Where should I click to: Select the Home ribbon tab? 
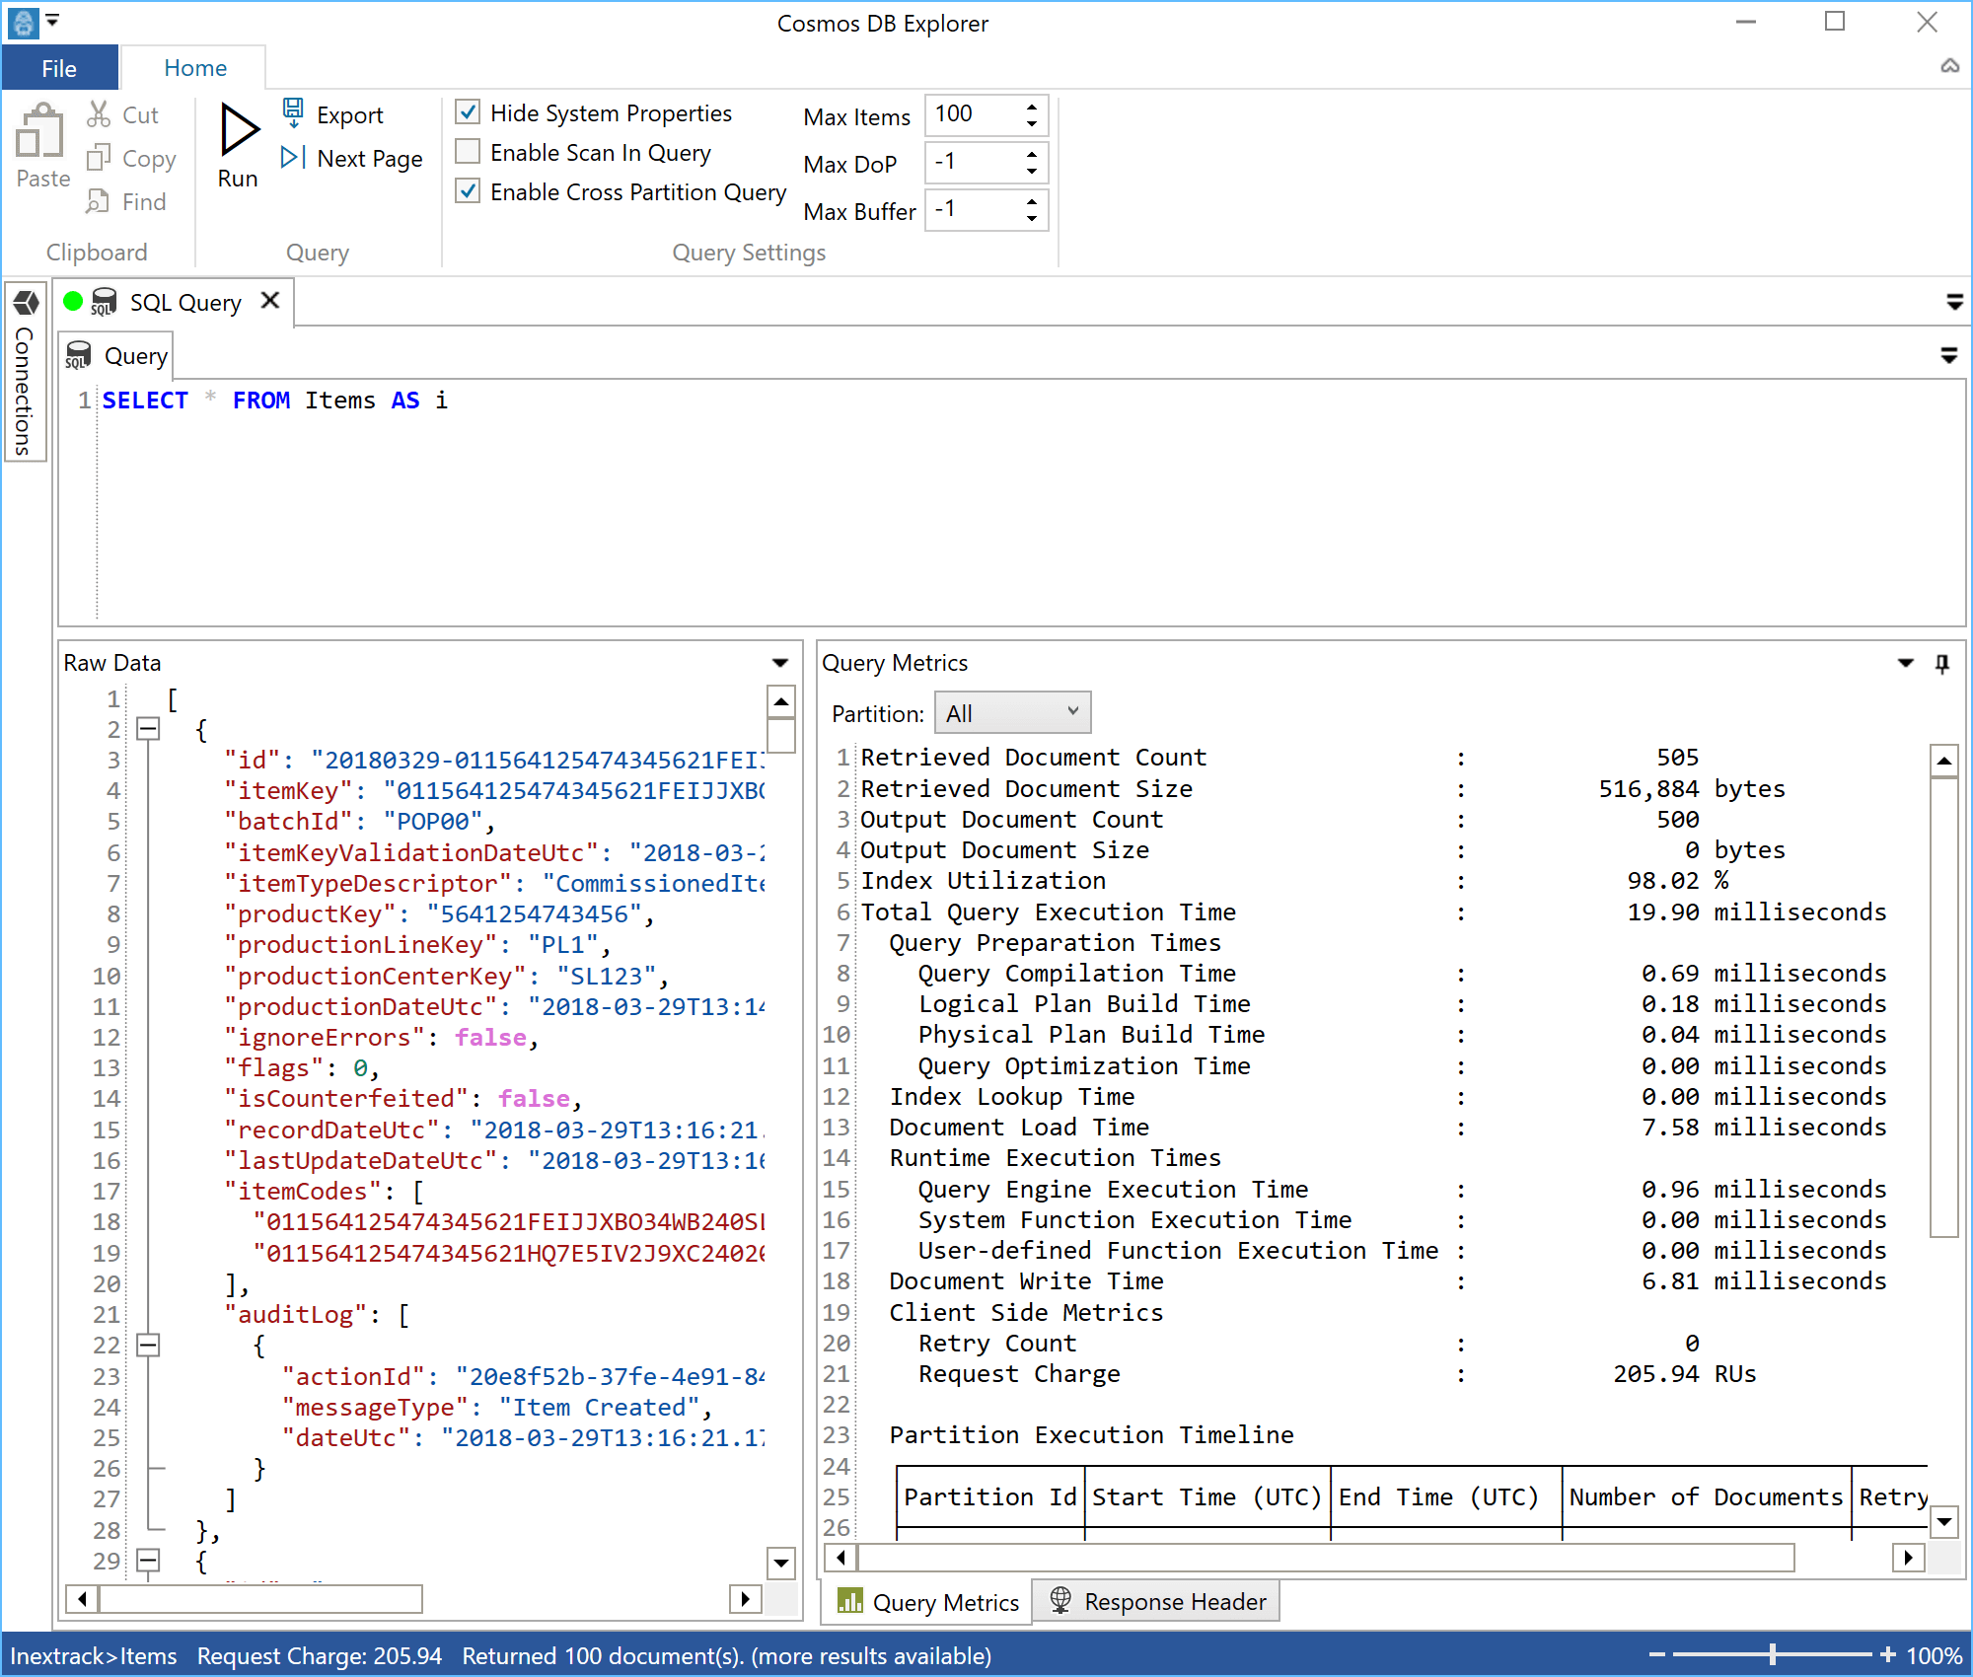(195, 67)
